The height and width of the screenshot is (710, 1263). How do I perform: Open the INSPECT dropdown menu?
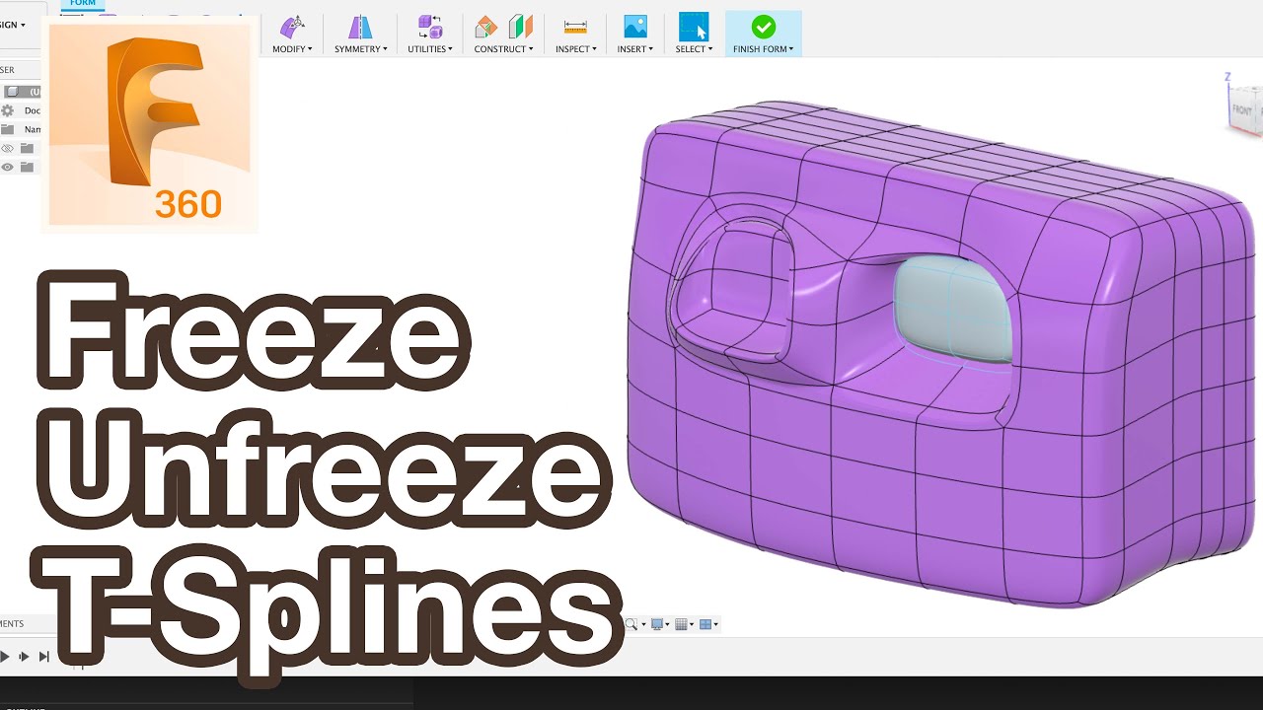(x=575, y=49)
